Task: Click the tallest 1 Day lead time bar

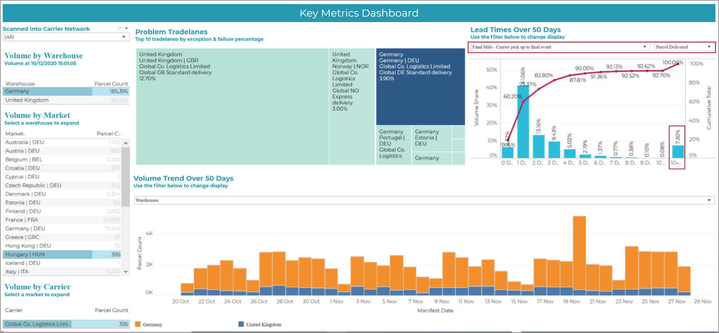Action: coord(523,122)
